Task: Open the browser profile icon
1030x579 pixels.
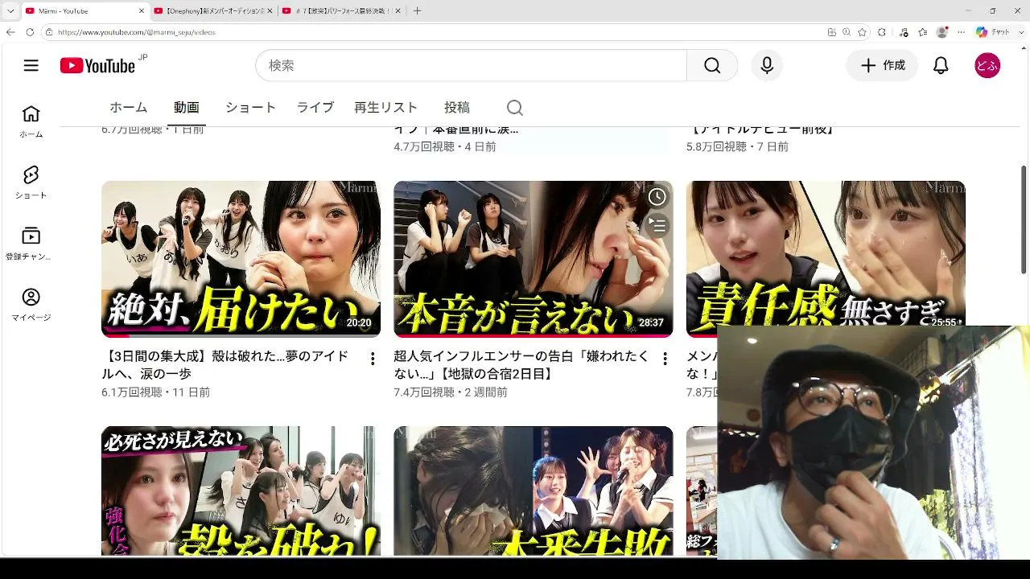Action: click(x=942, y=32)
